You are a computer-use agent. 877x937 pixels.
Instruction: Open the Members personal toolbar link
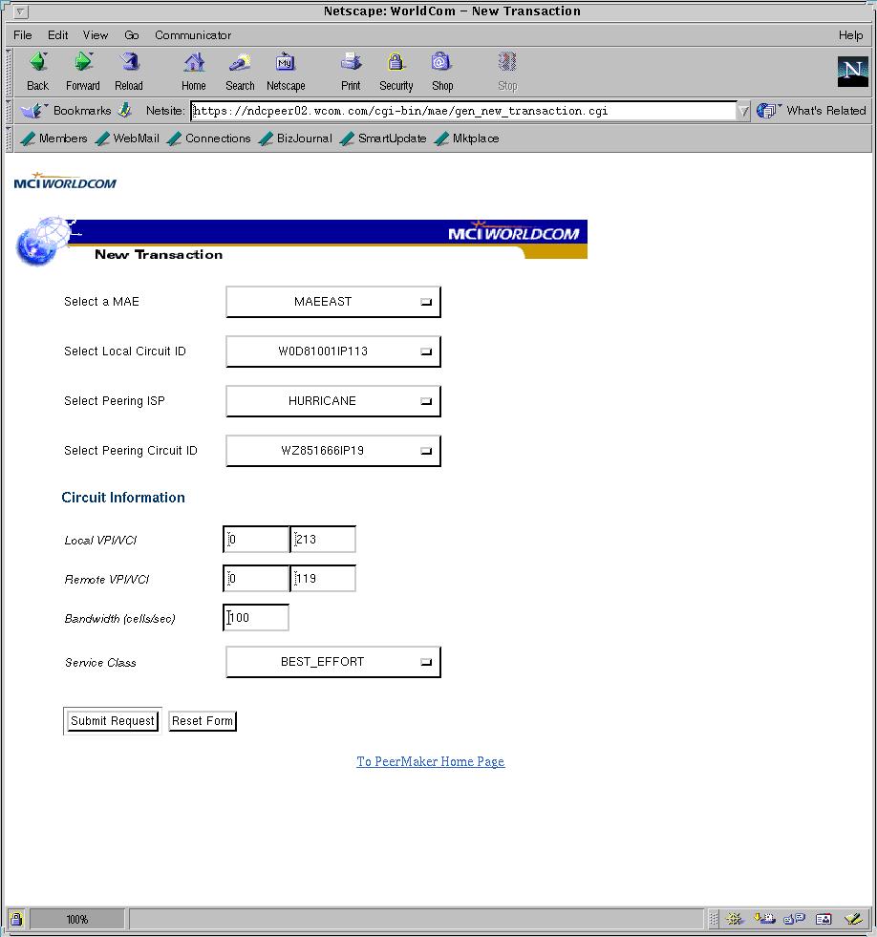coord(53,138)
